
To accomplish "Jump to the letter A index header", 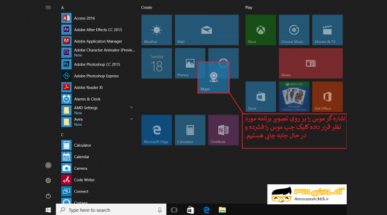I will pos(62,8).
